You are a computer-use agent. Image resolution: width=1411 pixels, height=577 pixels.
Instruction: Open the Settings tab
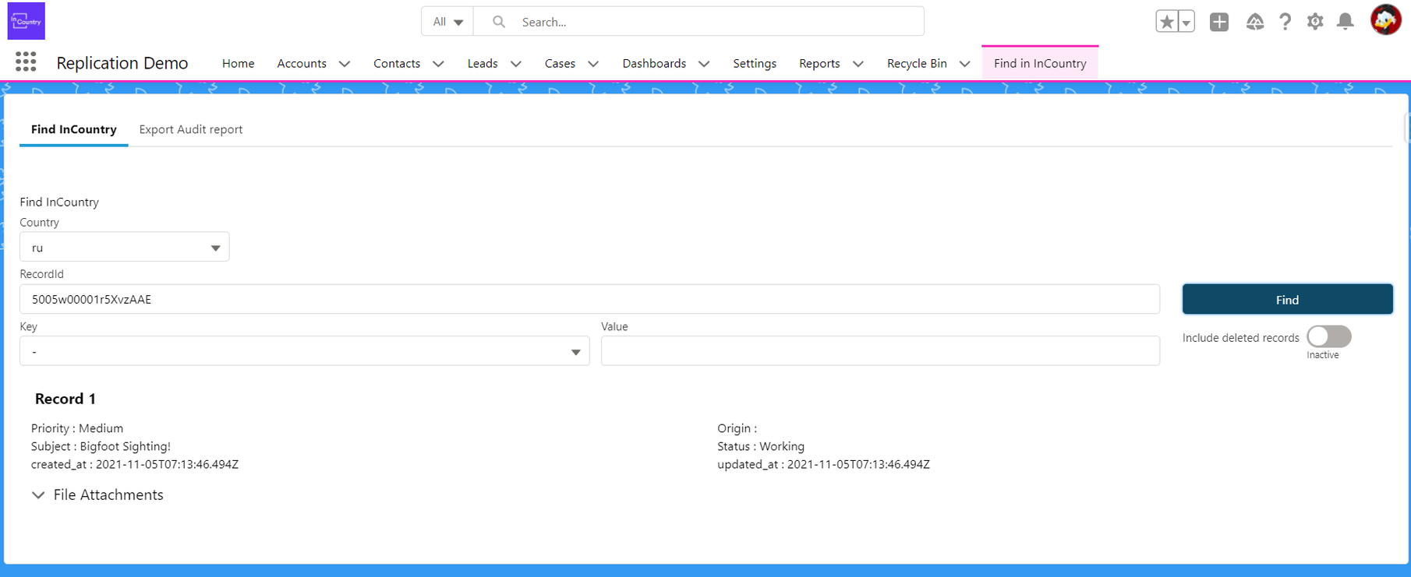755,63
